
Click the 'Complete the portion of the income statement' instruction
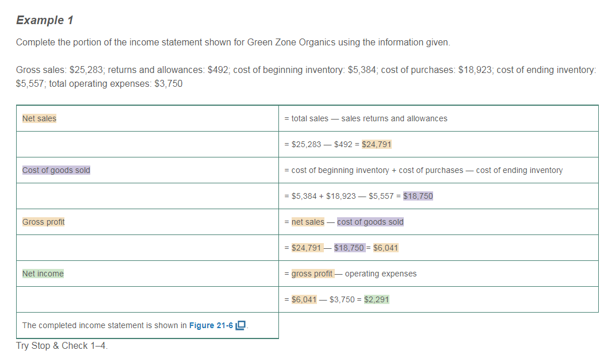(x=233, y=43)
